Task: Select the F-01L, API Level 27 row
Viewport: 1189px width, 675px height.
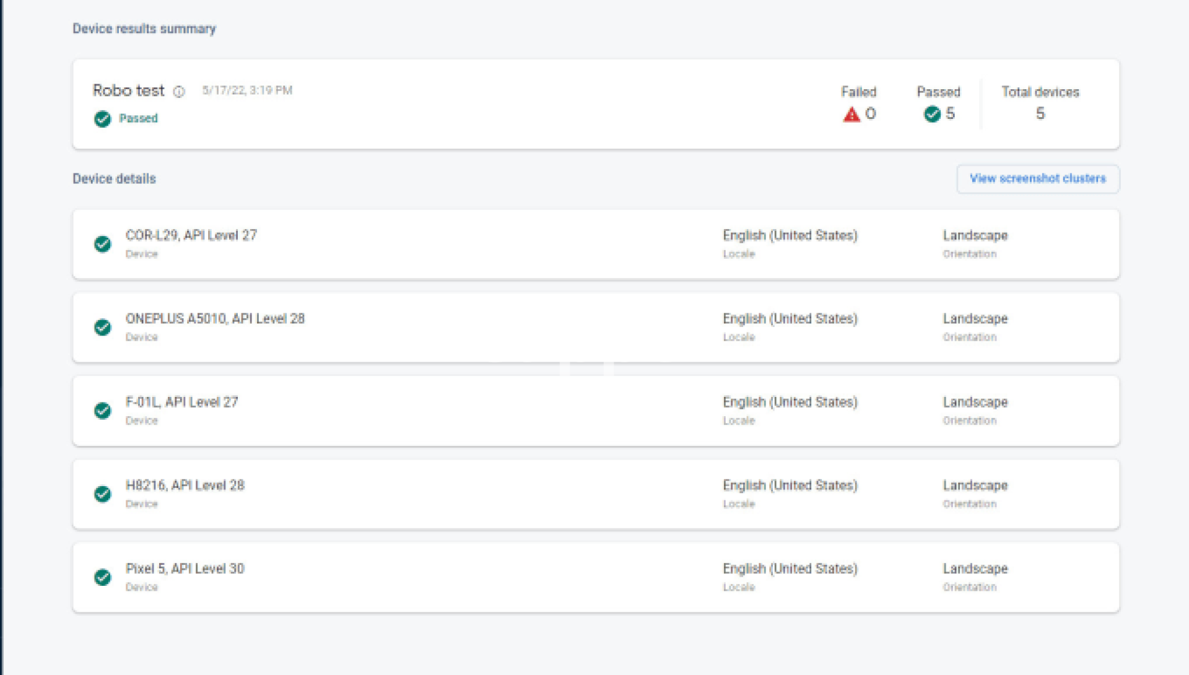Action: click(181, 402)
